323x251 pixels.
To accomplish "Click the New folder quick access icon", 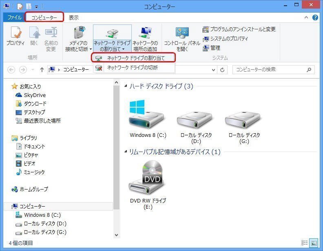I will 29,7.
